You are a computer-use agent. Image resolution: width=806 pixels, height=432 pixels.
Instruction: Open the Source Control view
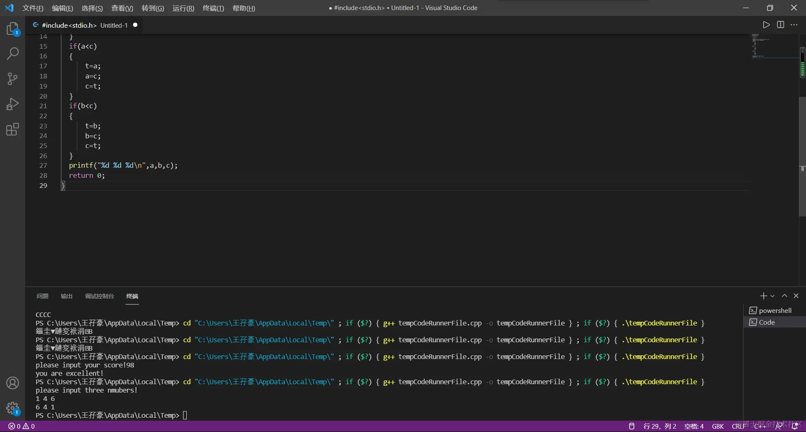click(x=13, y=79)
